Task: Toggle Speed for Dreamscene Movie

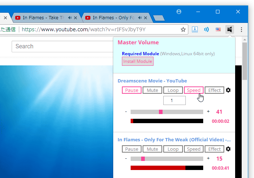Action: click(x=193, y=90)
